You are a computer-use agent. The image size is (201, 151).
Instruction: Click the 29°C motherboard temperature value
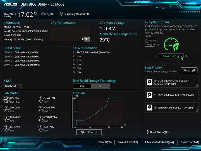(105, 40)
